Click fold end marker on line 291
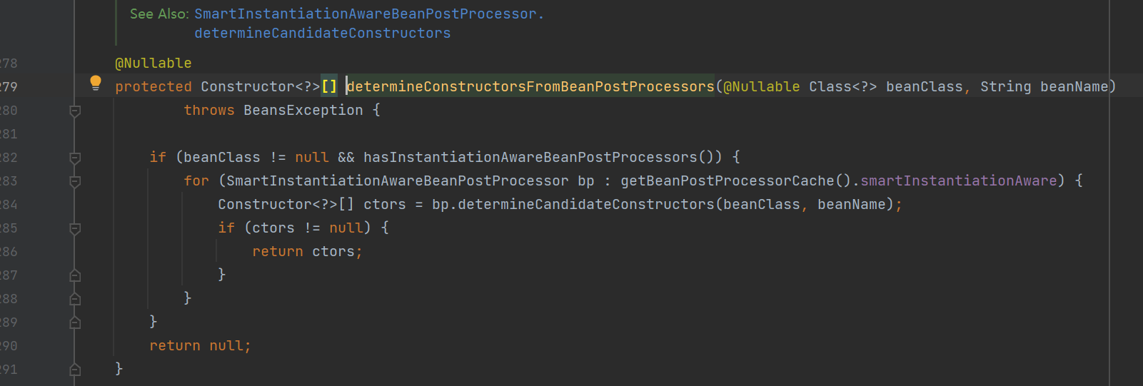1143x386 pixels. point(75,370)
